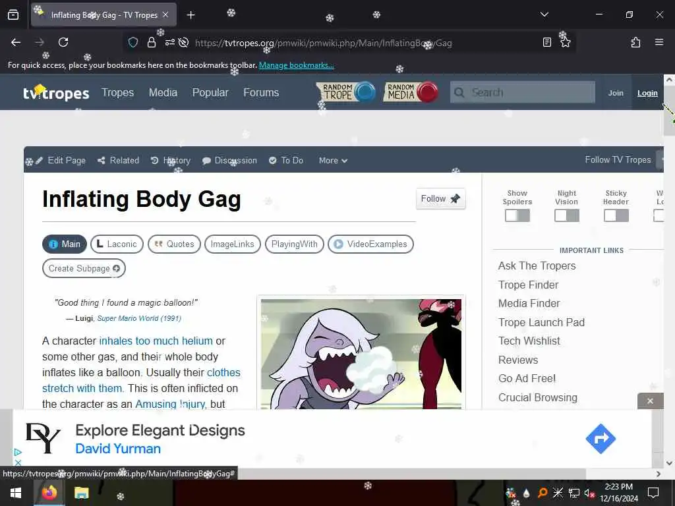Open the Windows Start menu

click(x=16, y=493)
